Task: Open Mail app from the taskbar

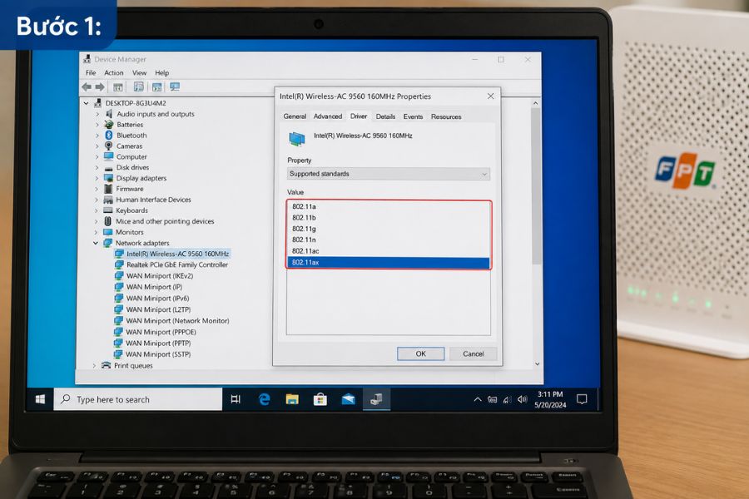Action: tap(348, 399)
